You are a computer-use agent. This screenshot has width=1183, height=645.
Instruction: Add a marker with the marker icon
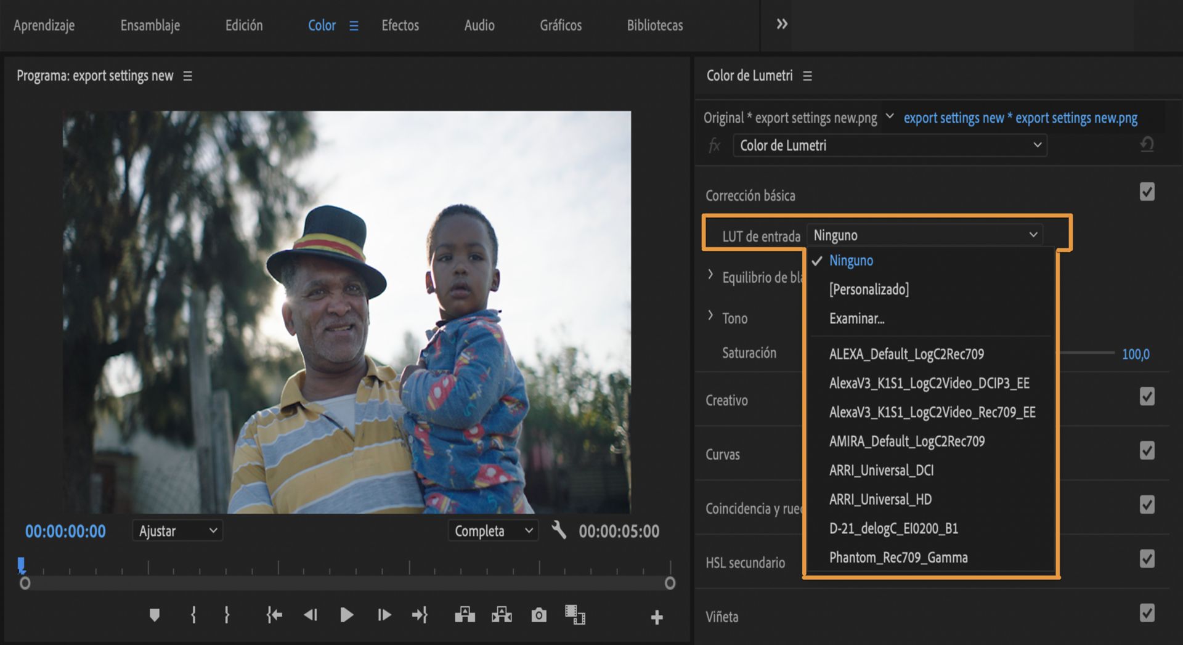pyautogui.click(x=155, y=615)
